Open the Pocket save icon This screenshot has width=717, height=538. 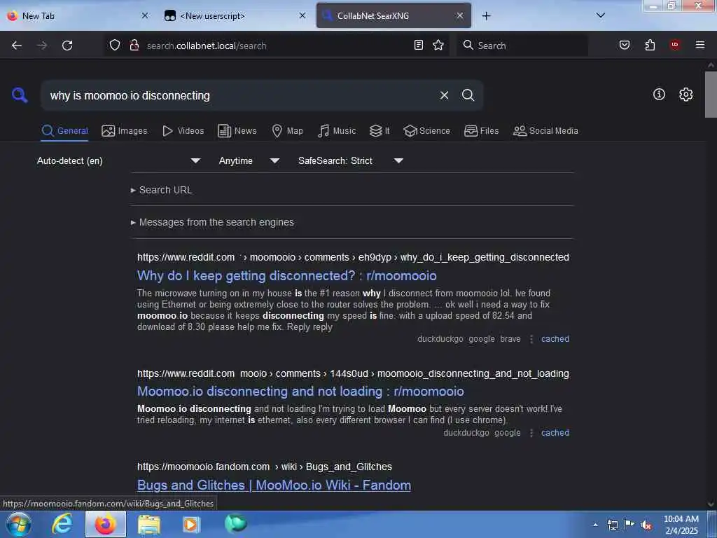(625, 45)
